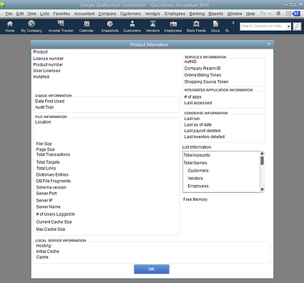Screen dimensions: 304x283
Task: Click the Dictionary Entries label
Action: tap(52, 174)
